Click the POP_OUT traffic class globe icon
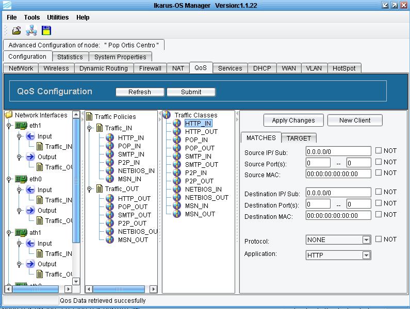The height and width of the screenshot is (309, 410). (x=177, y=148)
